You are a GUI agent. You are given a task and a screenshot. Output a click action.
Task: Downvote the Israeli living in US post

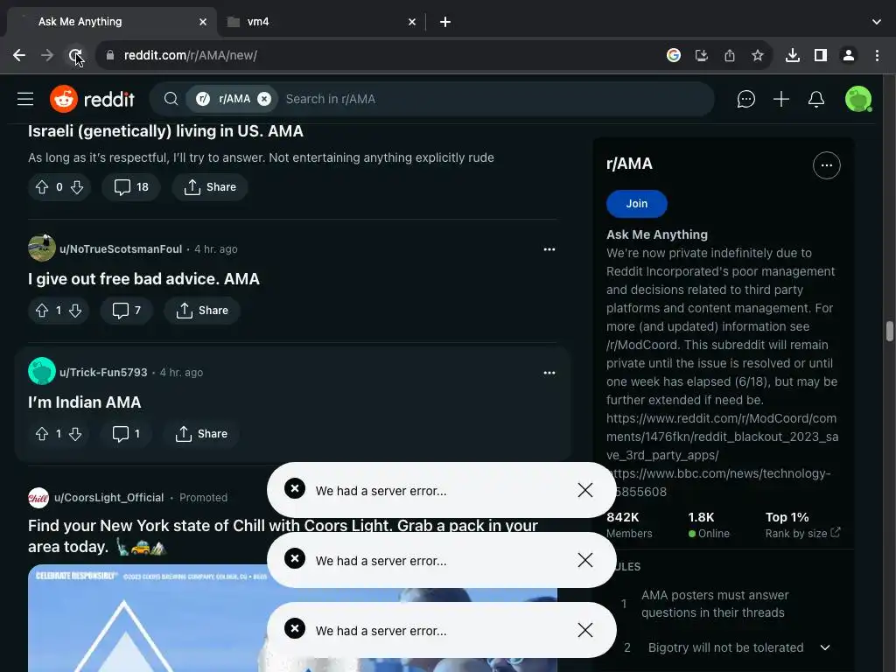click(77, 187)
